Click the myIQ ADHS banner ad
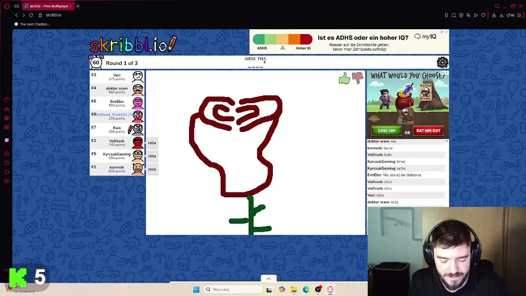 349,42
